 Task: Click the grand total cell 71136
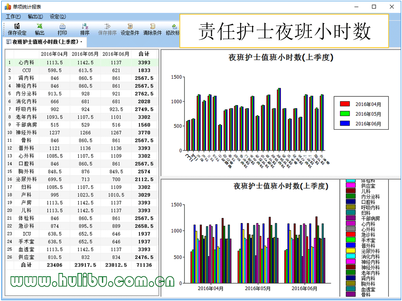click(x=144, y=265)
